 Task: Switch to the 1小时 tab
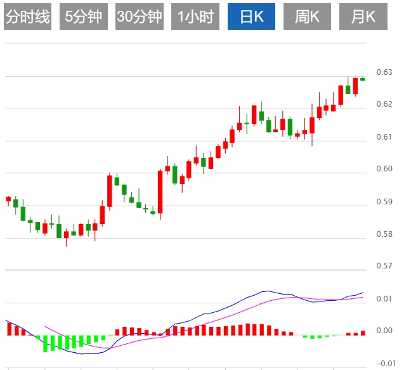click(195, 17)
